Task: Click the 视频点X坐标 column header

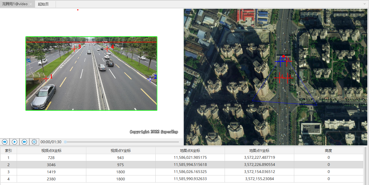Action: pyautogui.click(x=51, y=151)
